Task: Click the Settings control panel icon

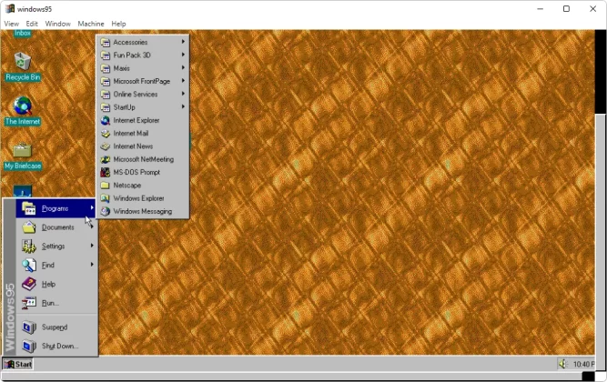Action: pos(29,246)
